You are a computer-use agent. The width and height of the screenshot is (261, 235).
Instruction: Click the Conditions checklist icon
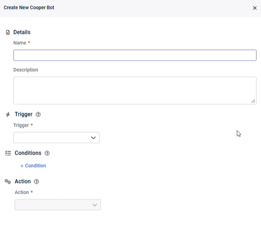click(x=8, y=153)
